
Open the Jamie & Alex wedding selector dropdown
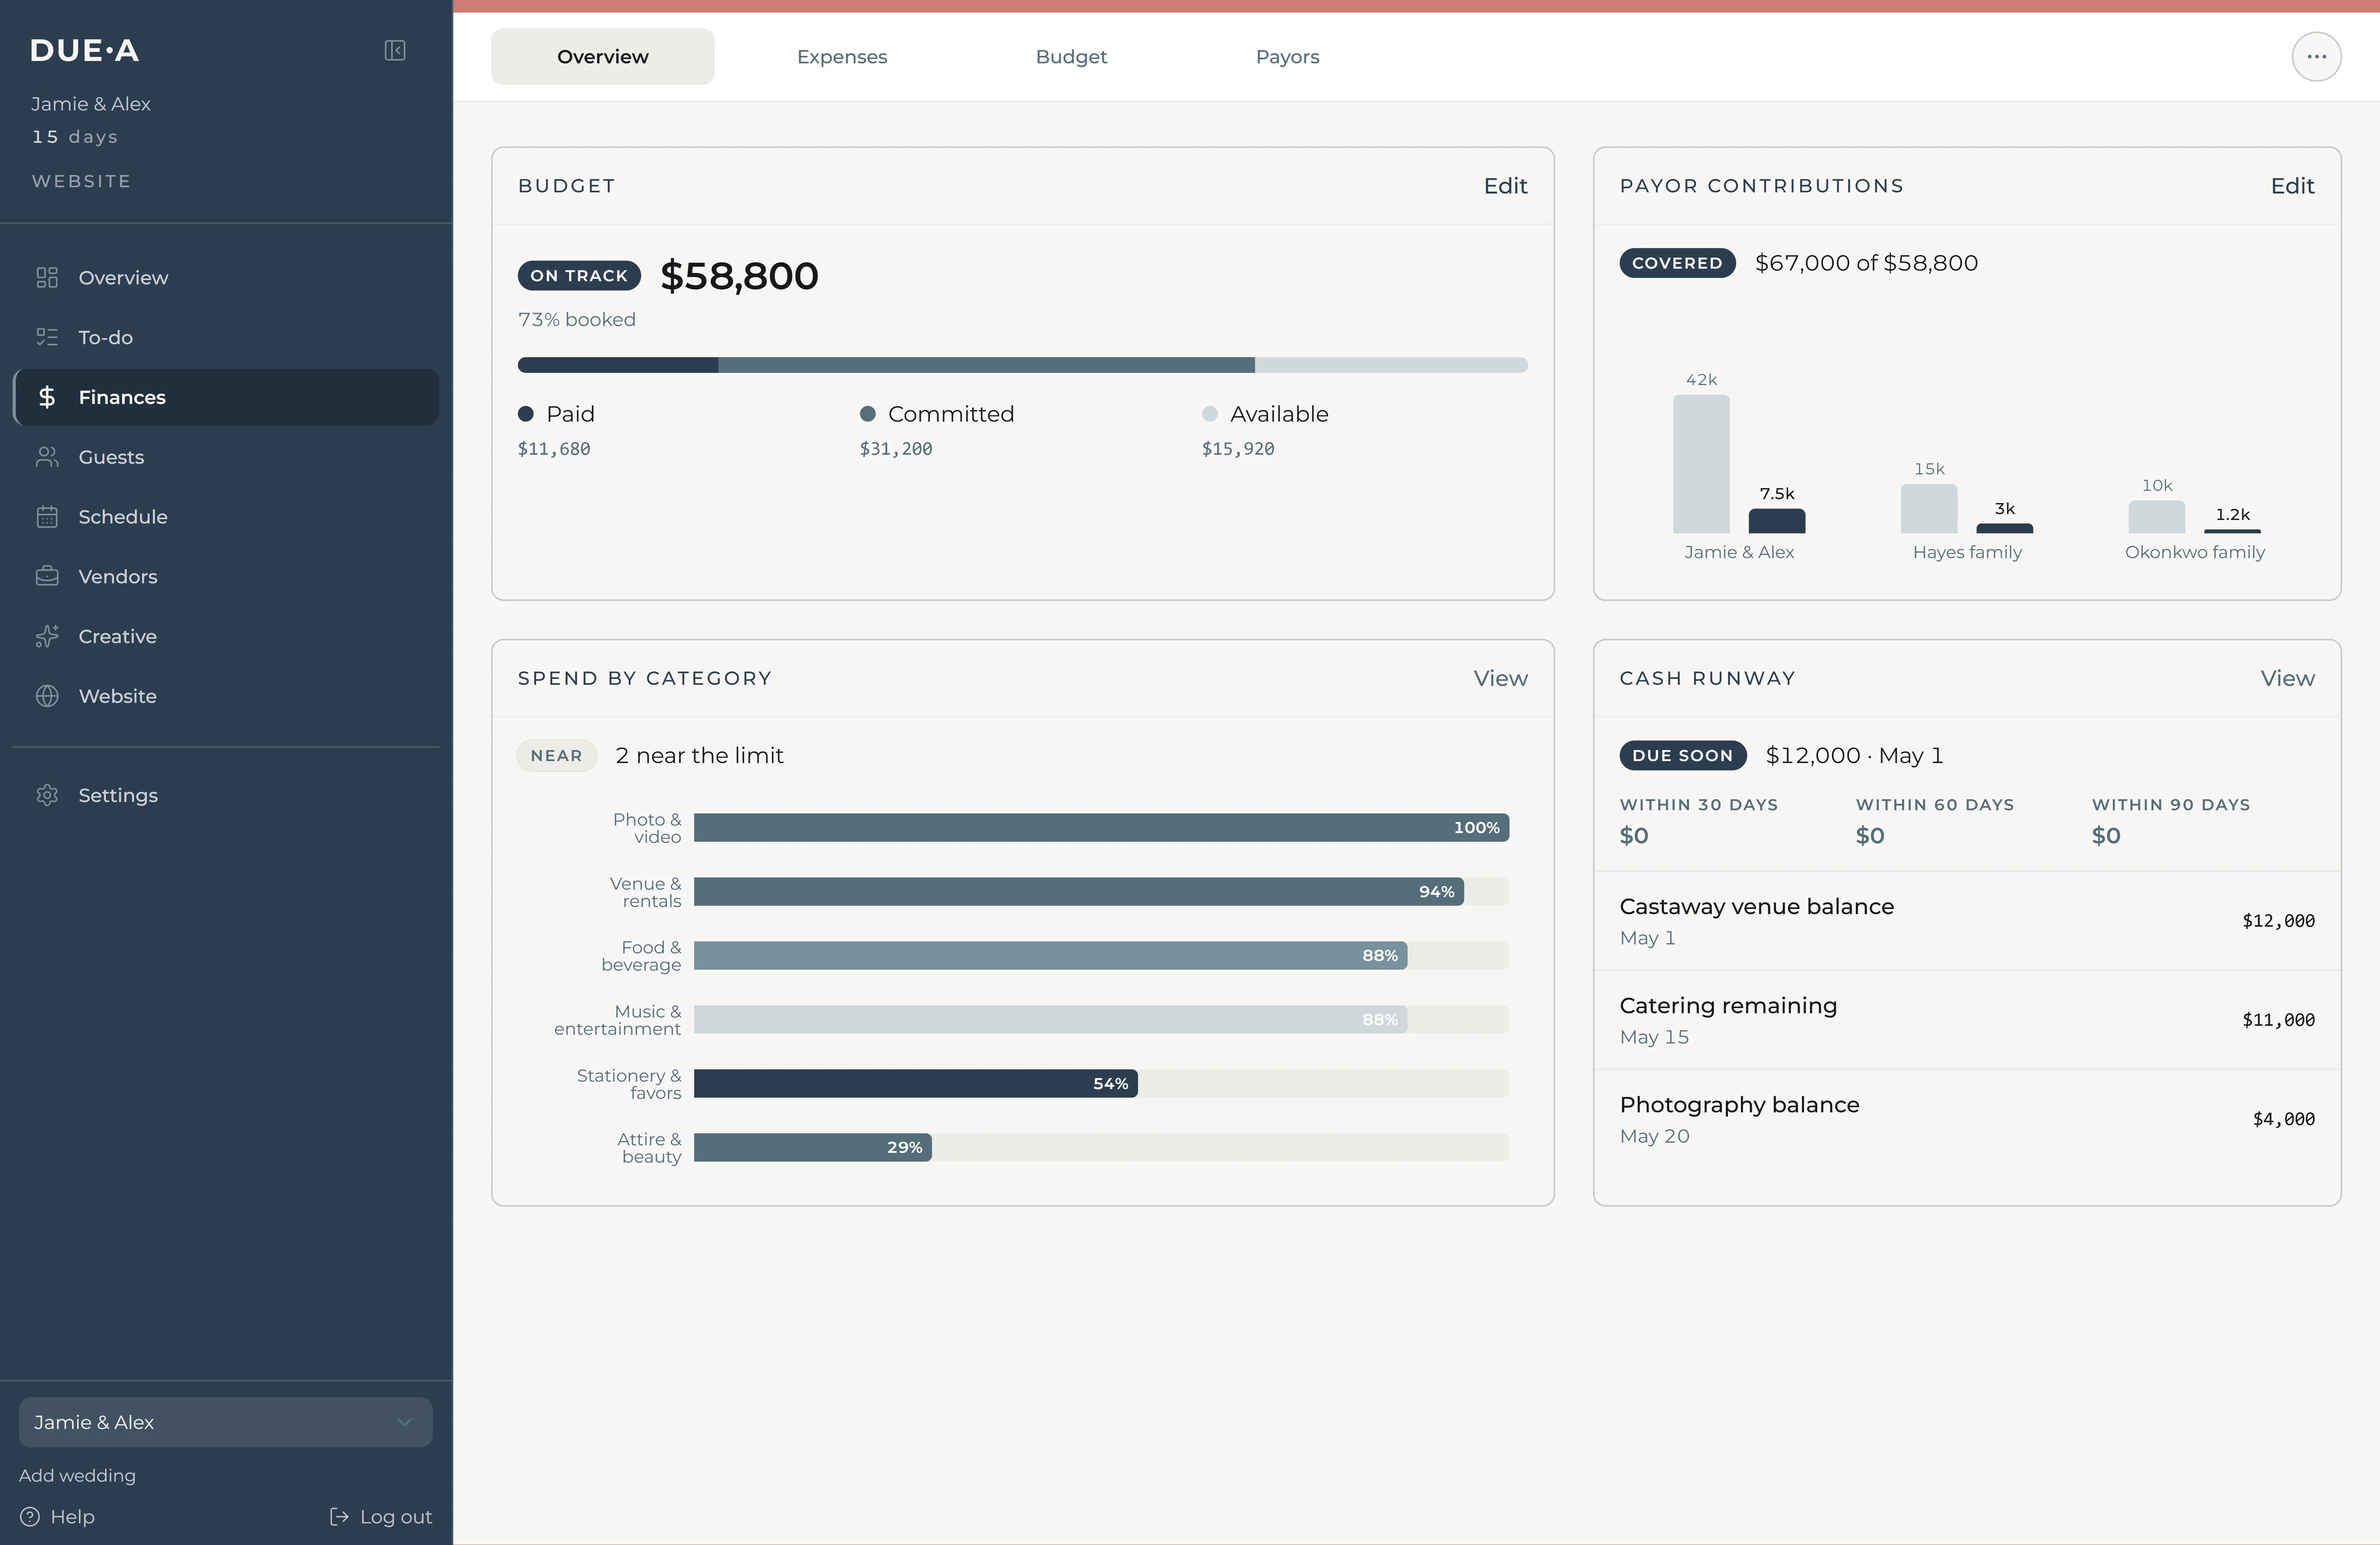click(225, 1422)
